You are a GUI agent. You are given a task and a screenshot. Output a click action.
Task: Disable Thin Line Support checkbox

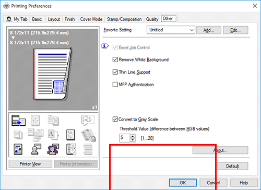coord(115,72)
